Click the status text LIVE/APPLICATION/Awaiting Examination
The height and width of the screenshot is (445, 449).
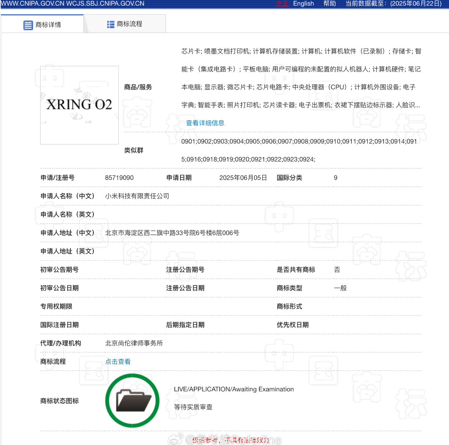tap(233, 389)
